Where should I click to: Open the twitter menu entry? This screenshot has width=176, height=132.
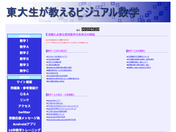24,112
